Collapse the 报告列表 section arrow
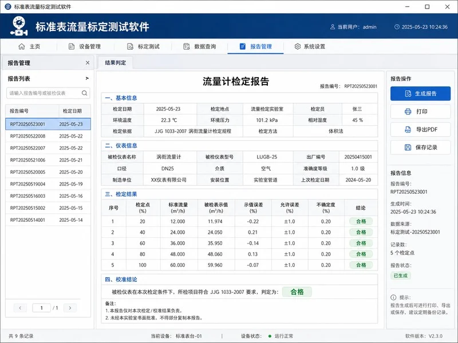The image size is (458, 343). (x=87, y=78)
